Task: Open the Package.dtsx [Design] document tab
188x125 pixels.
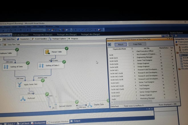Action: pyautogui.click(x=43, y=35)
